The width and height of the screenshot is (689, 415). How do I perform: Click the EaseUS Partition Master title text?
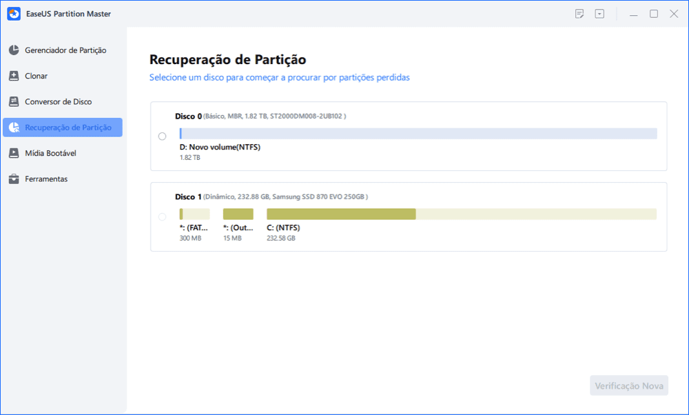(68, 14)
